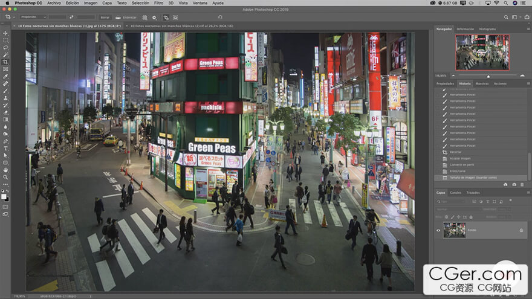Click Navegador zoom slider
532x299 pixels.
[x=488, y=76]
